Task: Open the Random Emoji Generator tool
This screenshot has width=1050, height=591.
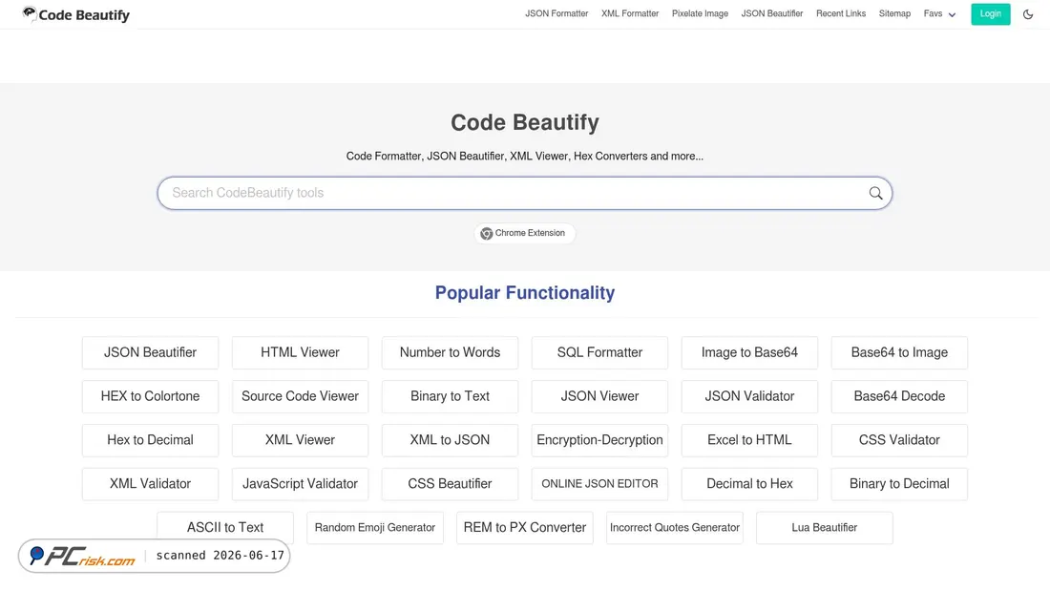Action: click(x=375, y=527)
